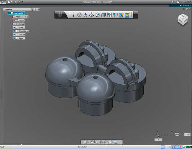Click the Pattern grid tool icon
Image resolution: width=192 pixels, height=149 pixels.
110,15
